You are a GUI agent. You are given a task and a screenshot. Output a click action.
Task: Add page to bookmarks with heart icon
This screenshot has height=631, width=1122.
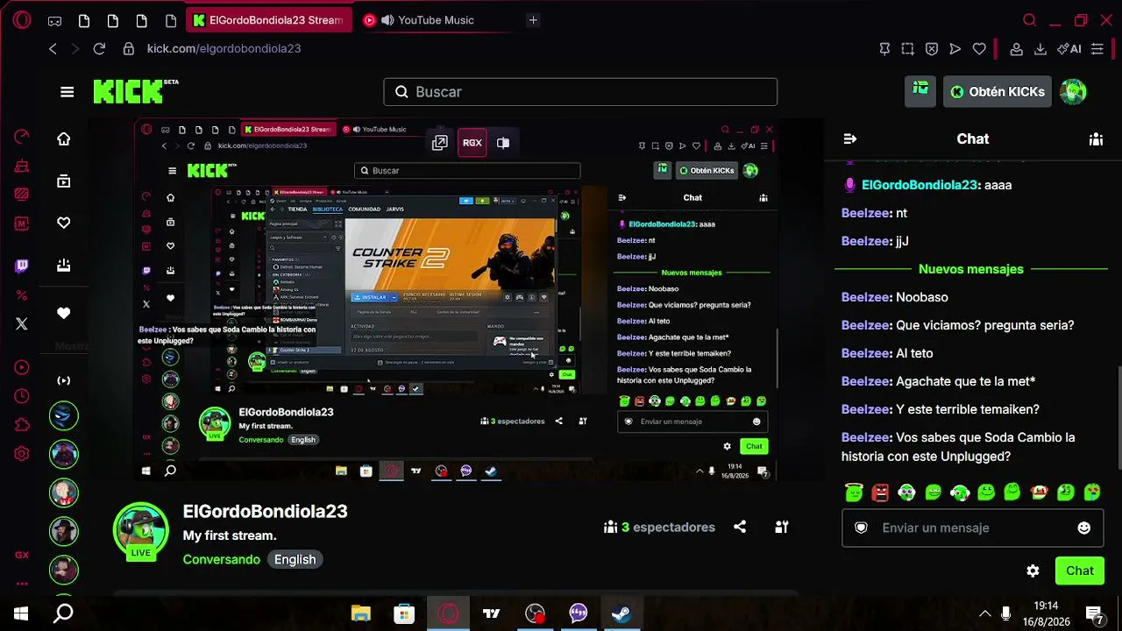tap(979, 49)
